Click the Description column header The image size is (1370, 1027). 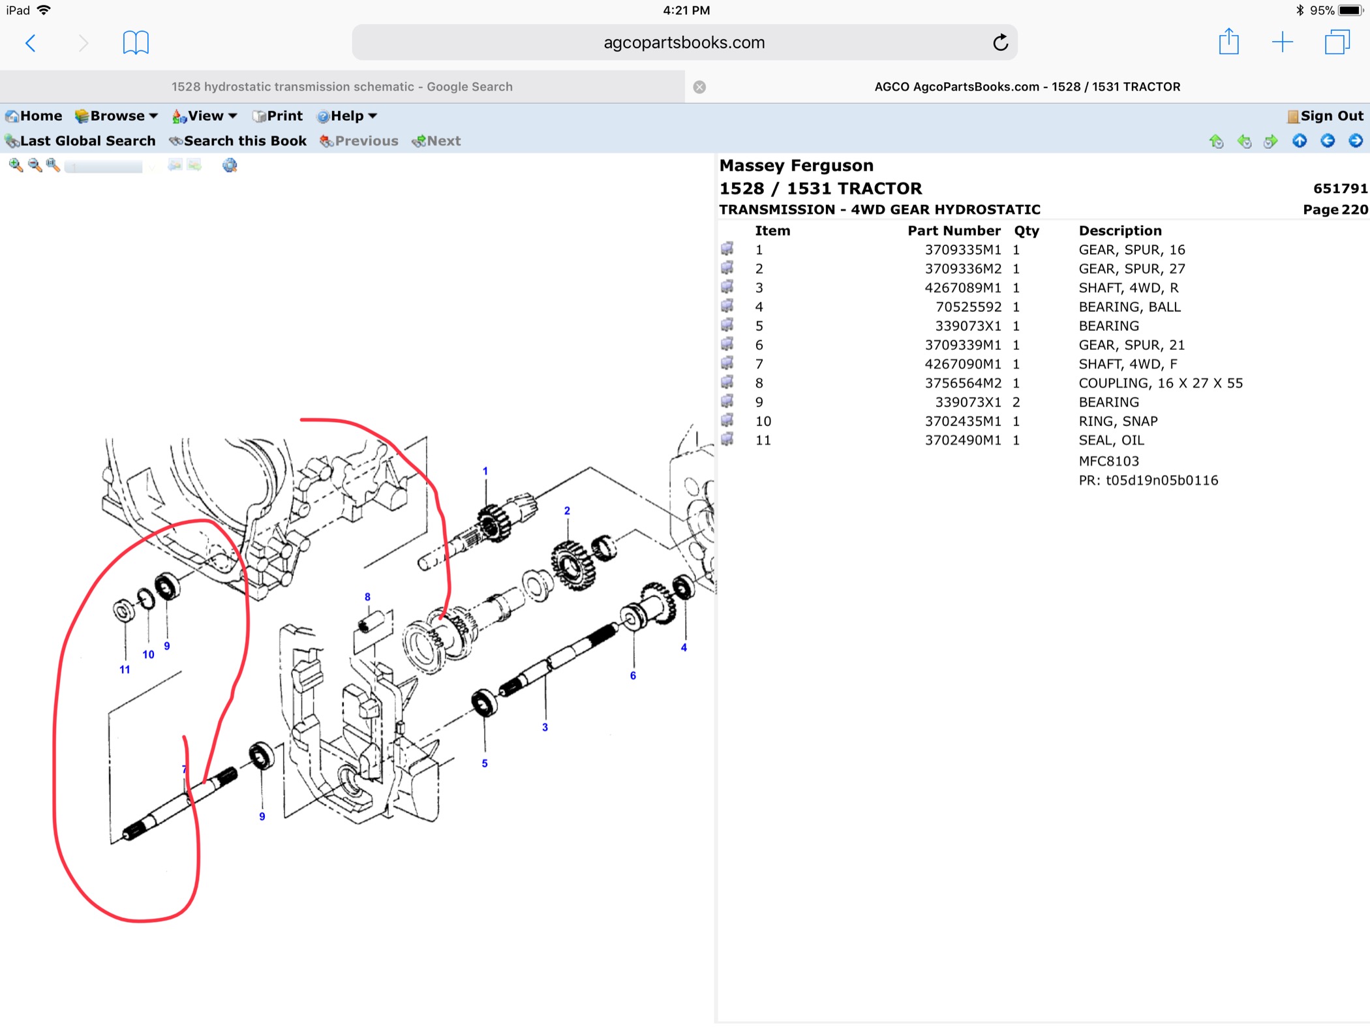click(1120, 230)
